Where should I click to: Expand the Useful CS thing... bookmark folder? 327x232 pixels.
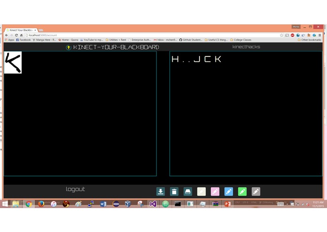pos(216,40)
